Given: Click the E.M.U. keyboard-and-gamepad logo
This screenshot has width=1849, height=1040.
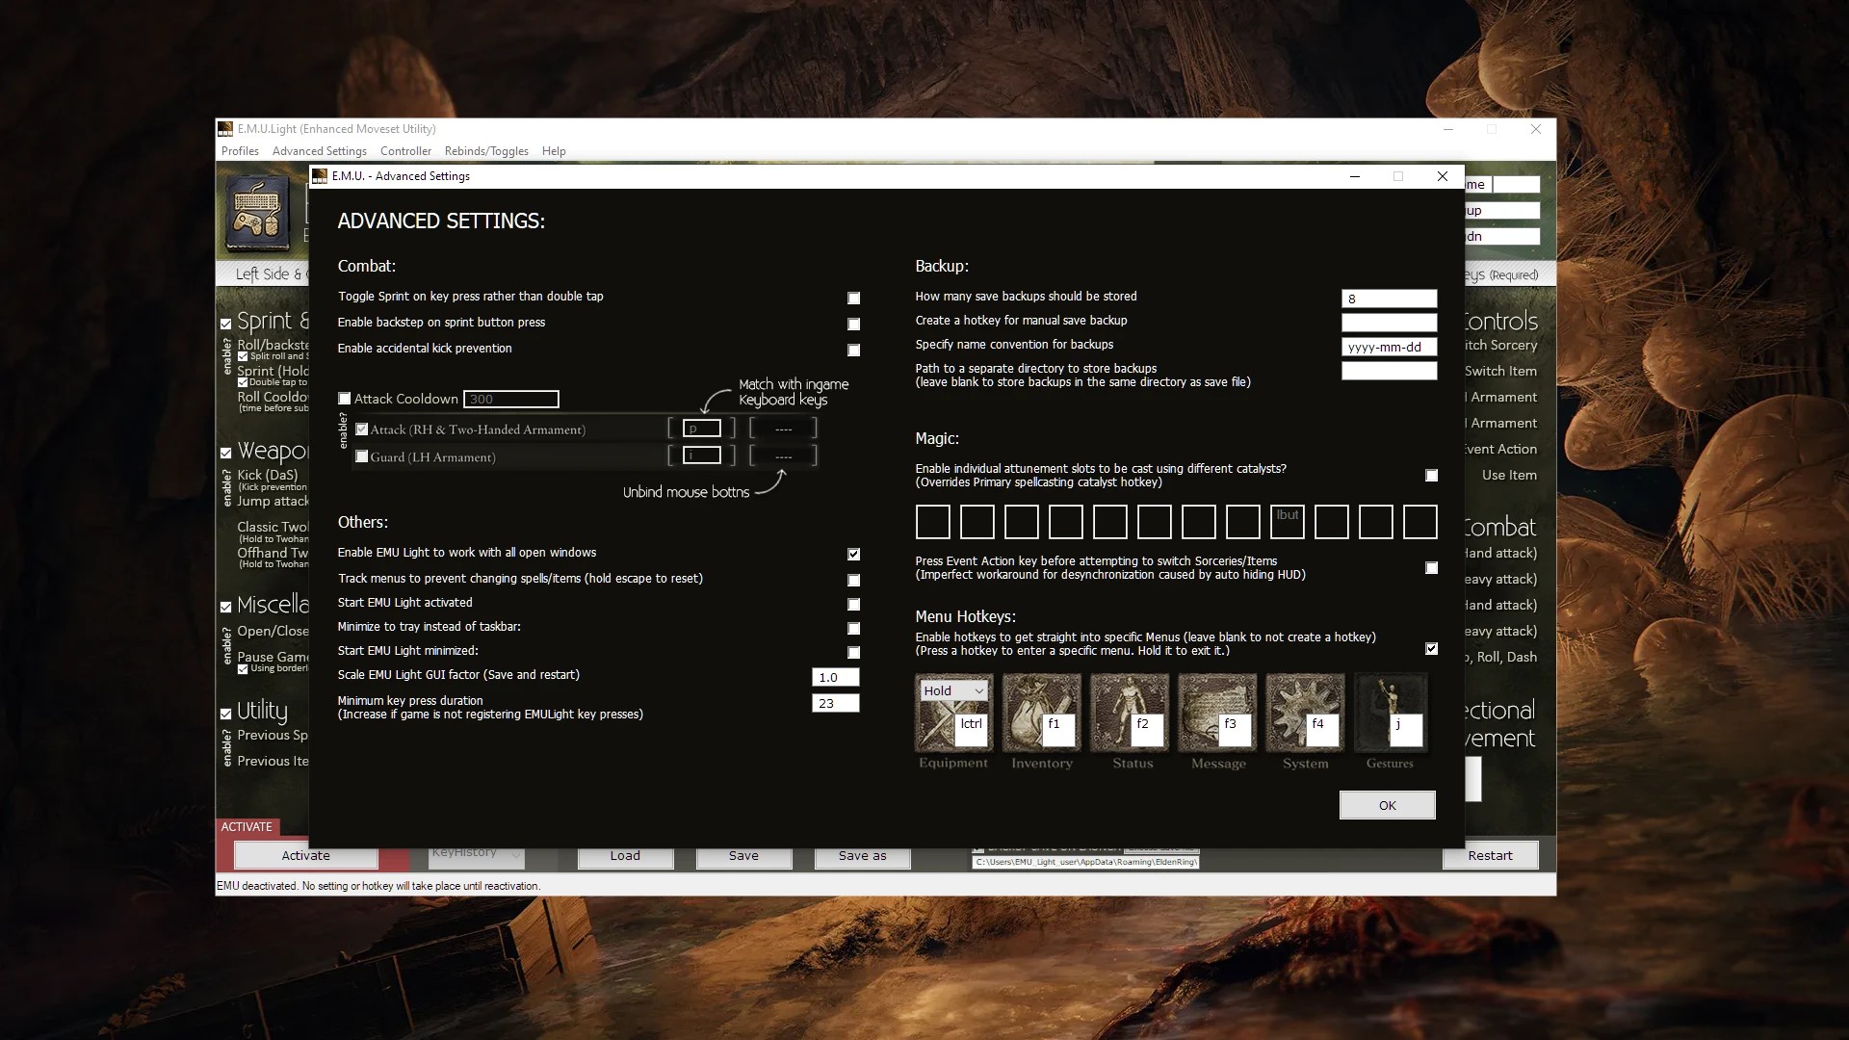Looking at the screenshot, I should pyautogui.click(x=257, y=213).
